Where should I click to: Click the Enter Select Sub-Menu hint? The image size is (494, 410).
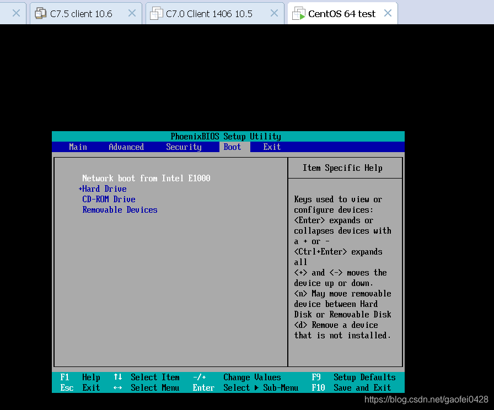[x=245, y=387]
